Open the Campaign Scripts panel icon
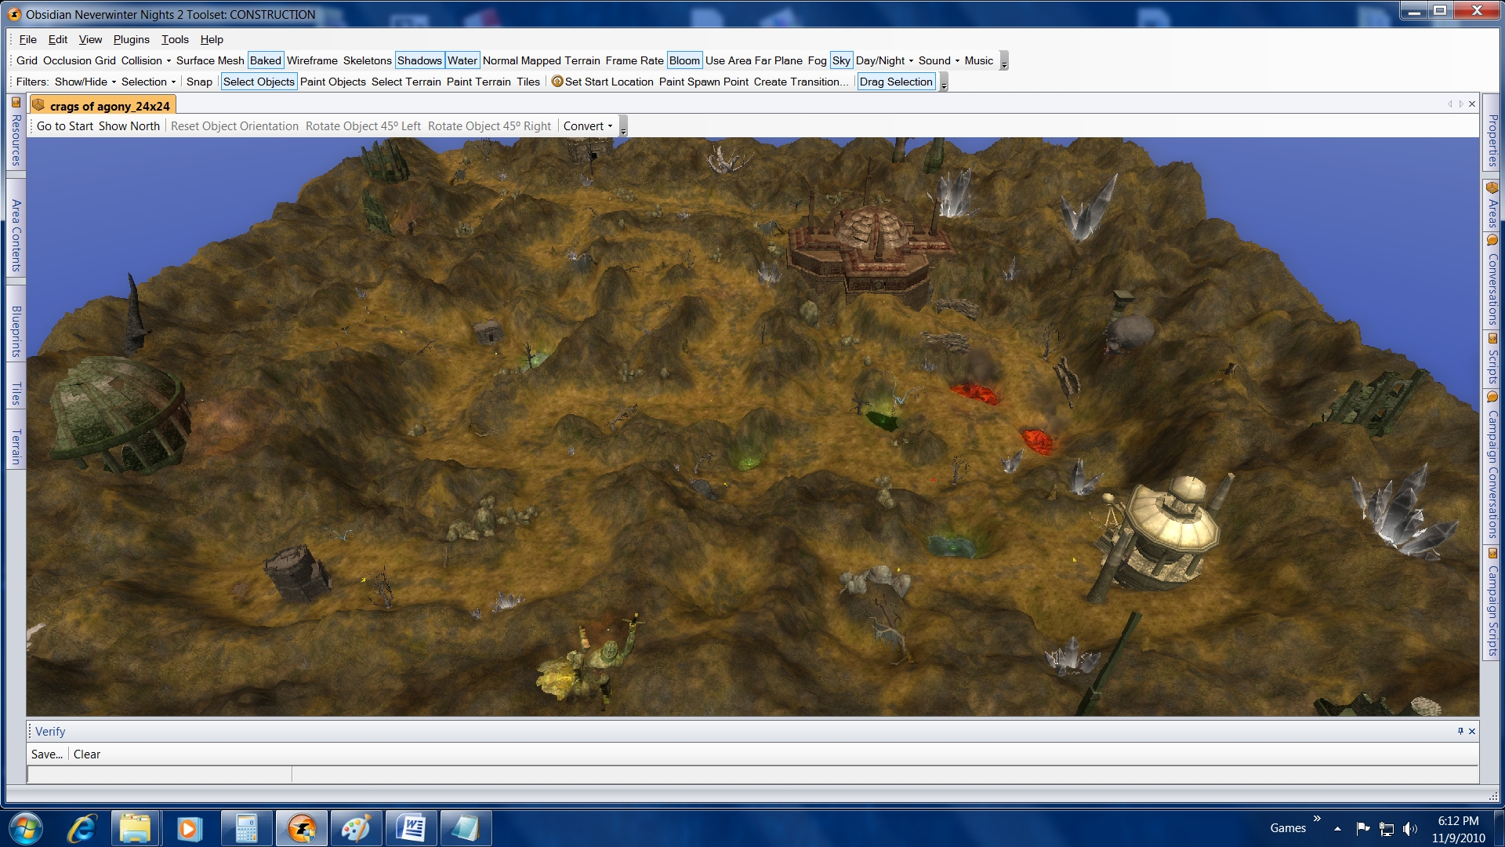Screen dimensions: 1505x847 pos(1492,554)
